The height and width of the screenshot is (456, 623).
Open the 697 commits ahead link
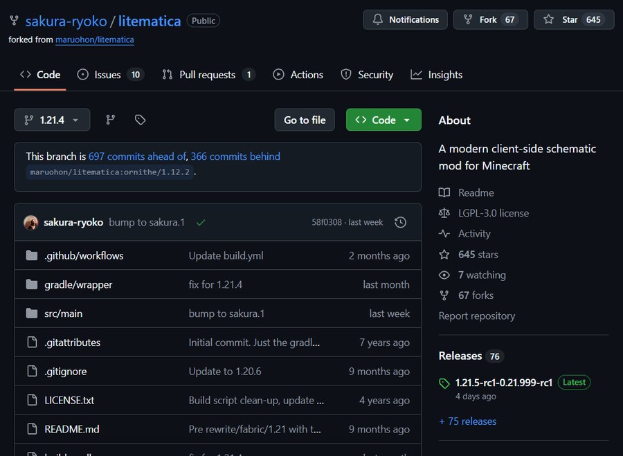(x=137, y=156)
